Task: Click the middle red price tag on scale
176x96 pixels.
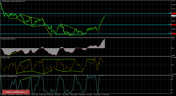Action: click(174, 25)
